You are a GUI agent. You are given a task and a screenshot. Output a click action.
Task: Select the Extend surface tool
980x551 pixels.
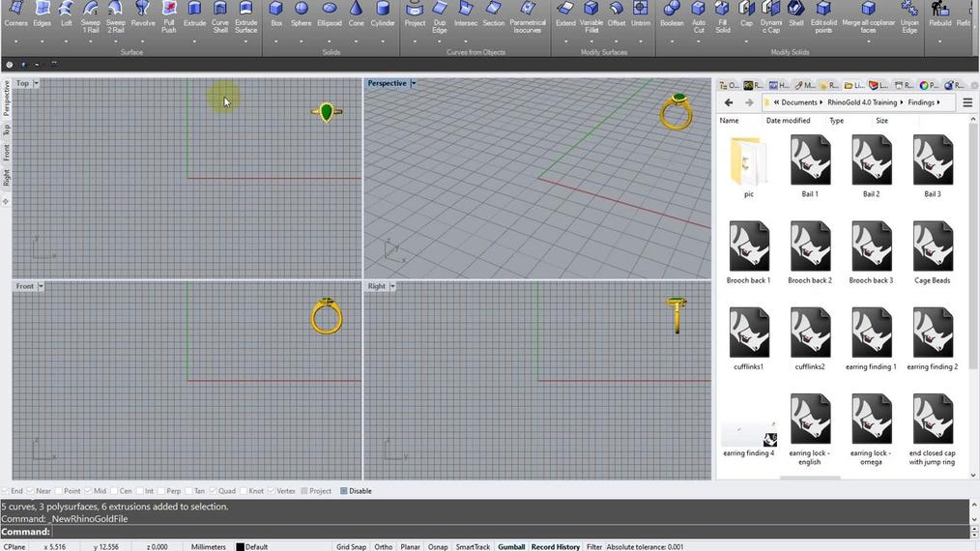565,15
